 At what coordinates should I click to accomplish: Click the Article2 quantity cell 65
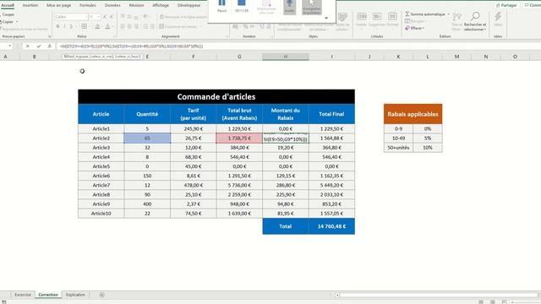pos(147,138)
